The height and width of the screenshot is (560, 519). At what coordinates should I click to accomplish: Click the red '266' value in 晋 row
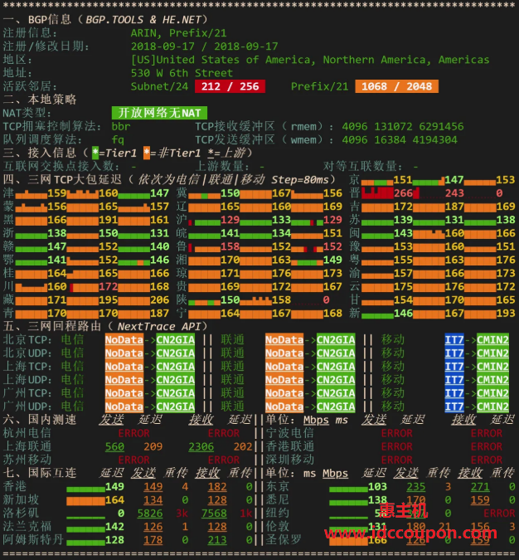403,193
